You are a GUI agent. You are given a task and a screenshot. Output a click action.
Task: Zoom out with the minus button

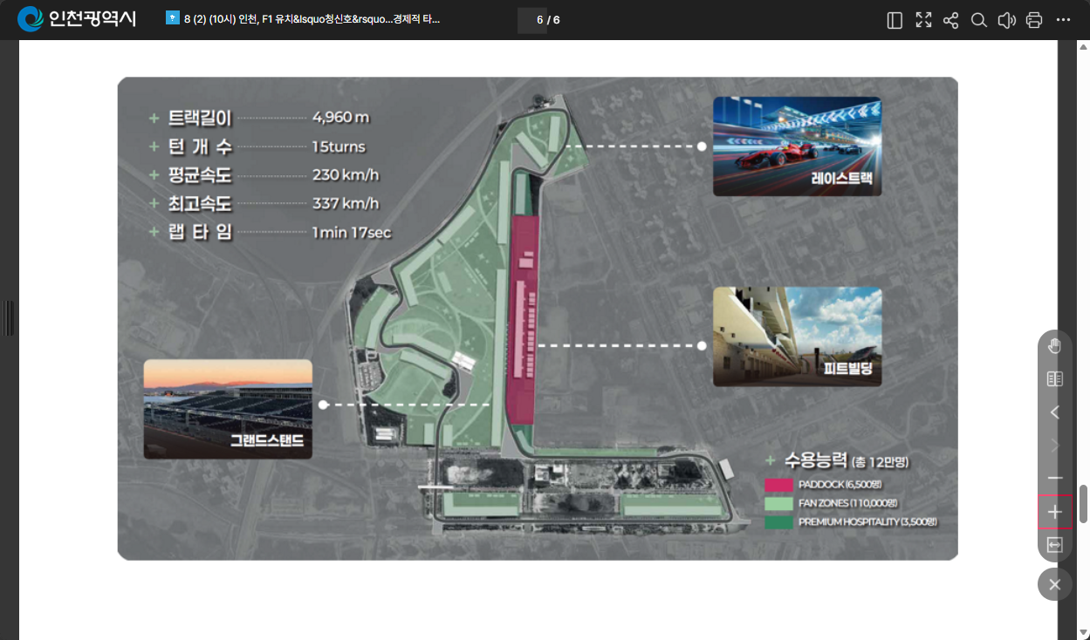point(1054,479)
